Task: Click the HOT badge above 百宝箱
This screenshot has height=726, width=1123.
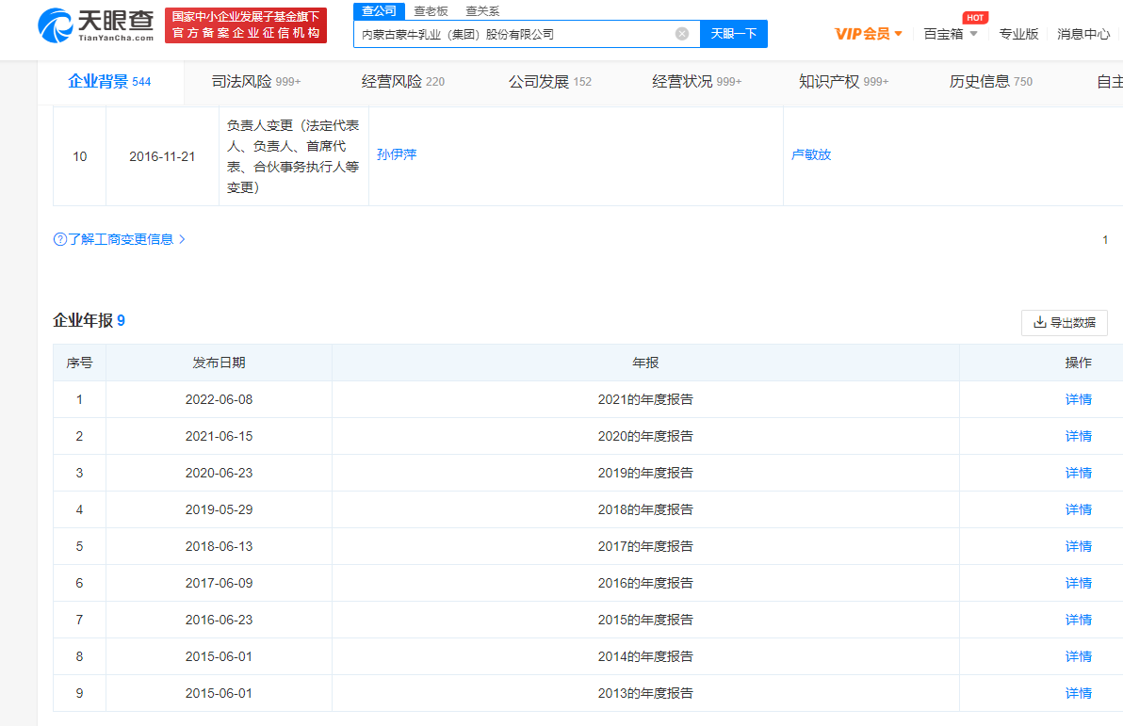Action: pyautogui.click(x=975, y=17)
